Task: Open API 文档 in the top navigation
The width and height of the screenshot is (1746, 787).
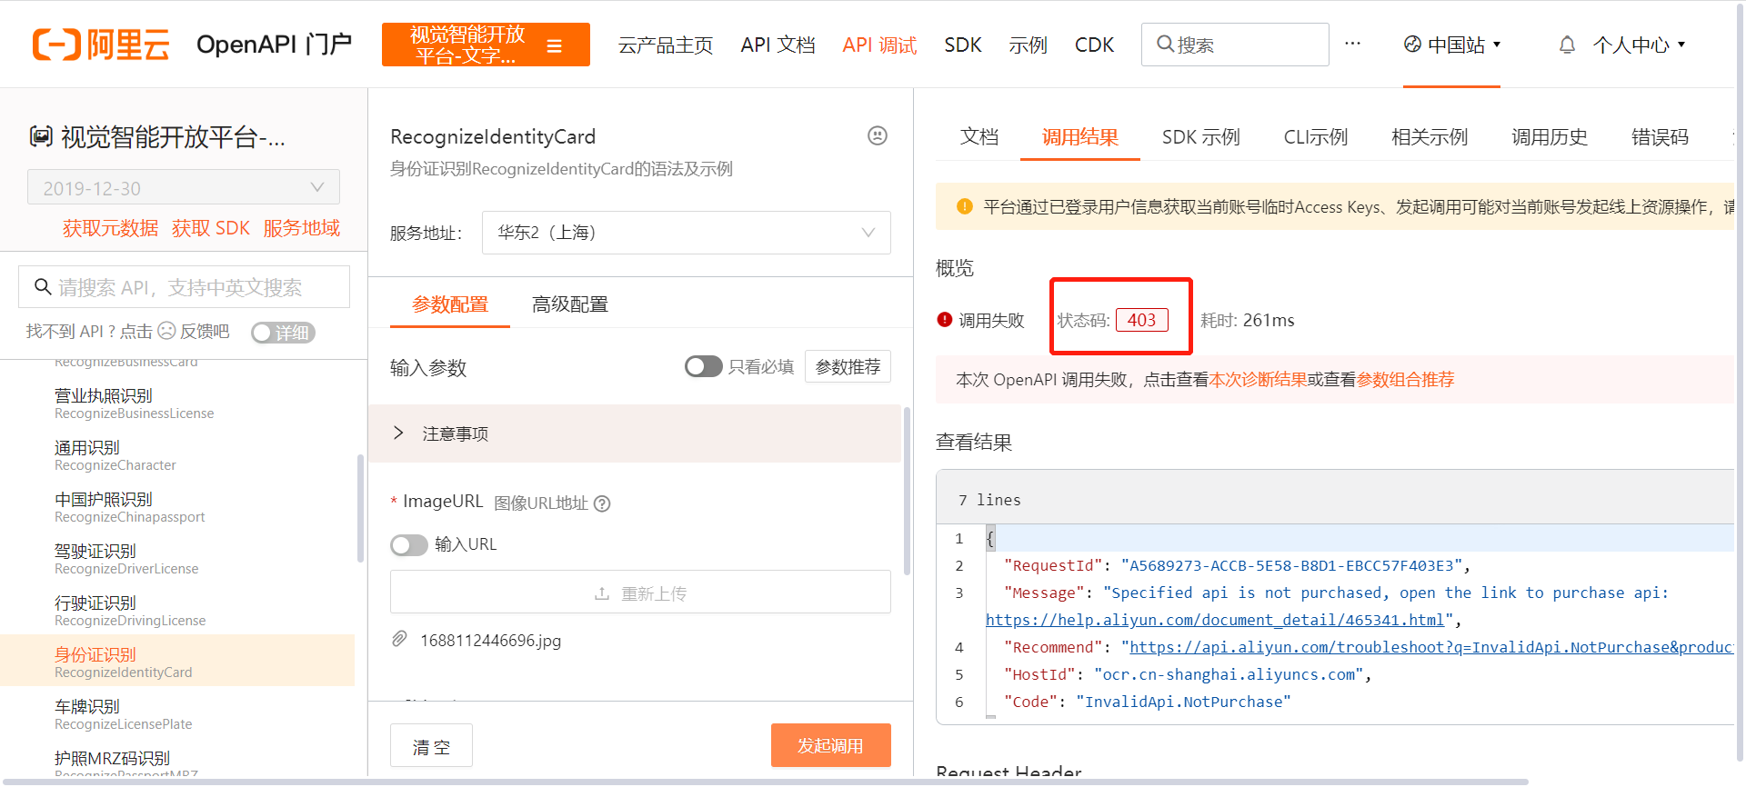Action: (778, 45)
